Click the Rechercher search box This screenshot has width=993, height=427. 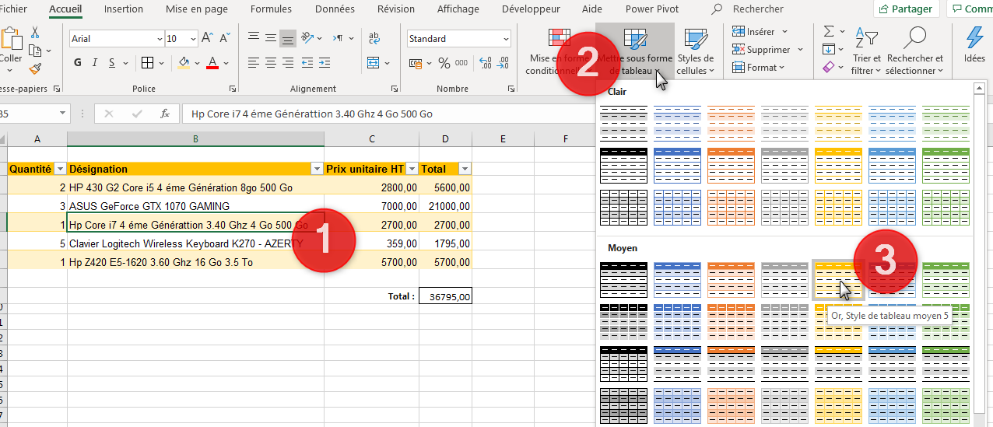tap(758, 9)
